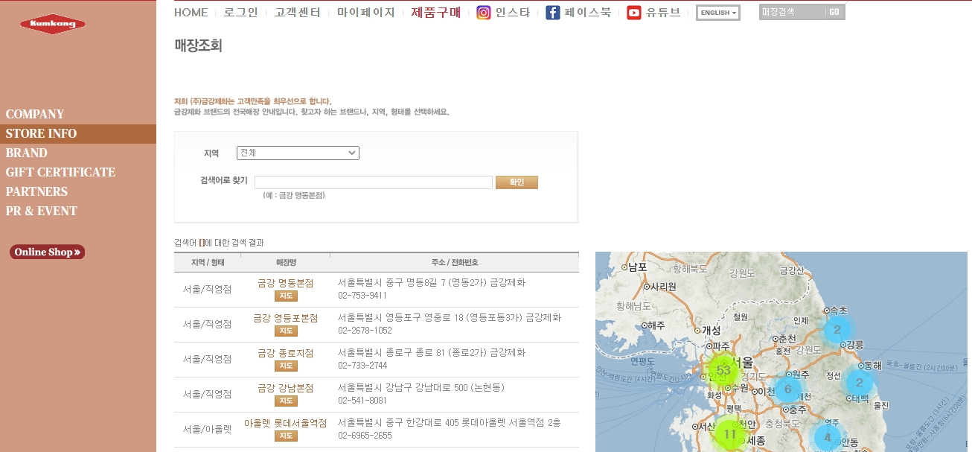
Task: Select COMPANY in the sidebar
Action: tap(35, 114)
